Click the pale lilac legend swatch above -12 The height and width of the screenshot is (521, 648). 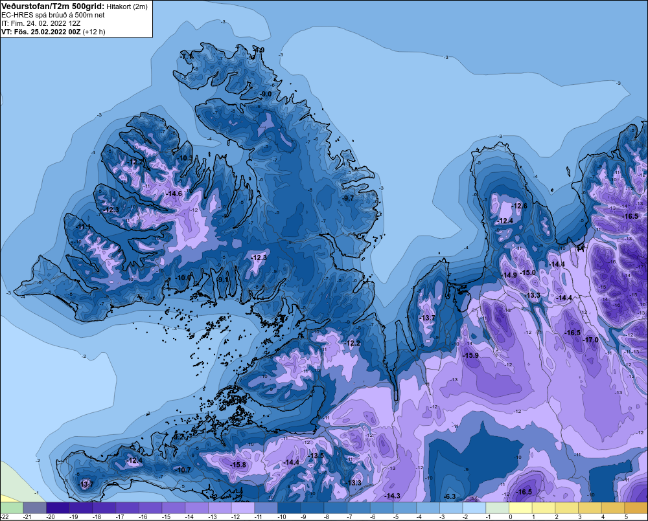tap(243, 507)
